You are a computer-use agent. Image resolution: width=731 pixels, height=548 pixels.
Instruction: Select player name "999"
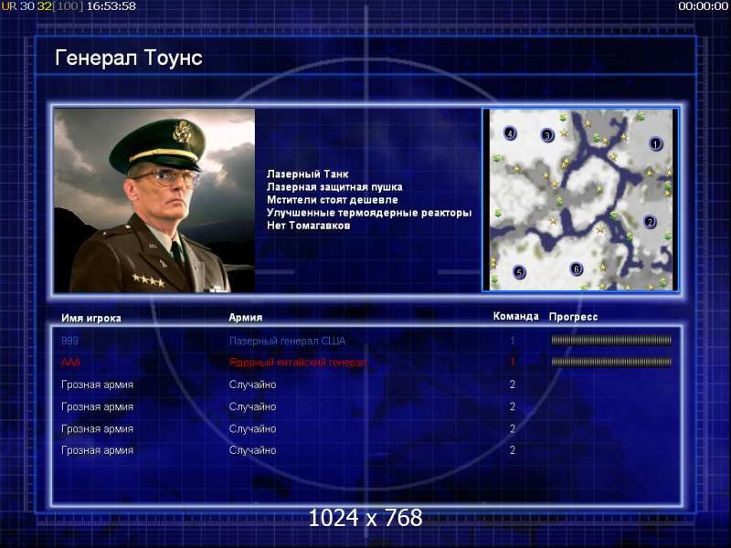(x=69, y=341)
